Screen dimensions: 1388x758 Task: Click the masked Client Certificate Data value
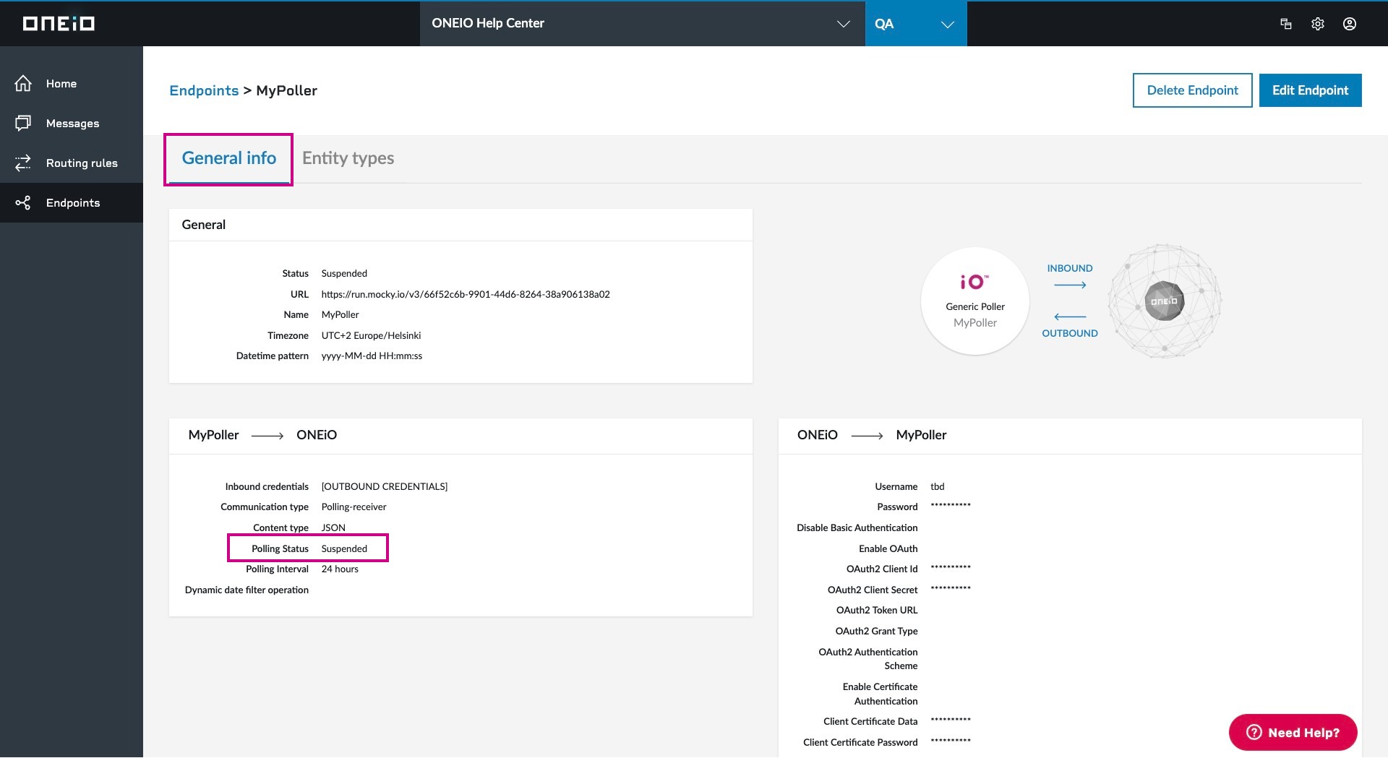(951, 720)
